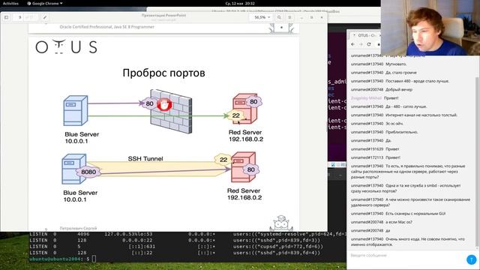Click the top Blue Server icon on slide
The height and width of the screenshot is (270, 480).
tap(76, 110)
